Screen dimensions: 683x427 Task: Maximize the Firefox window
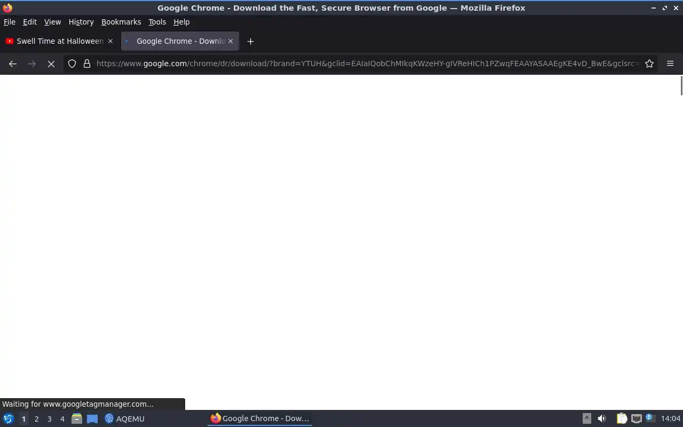tap(665, 8)
